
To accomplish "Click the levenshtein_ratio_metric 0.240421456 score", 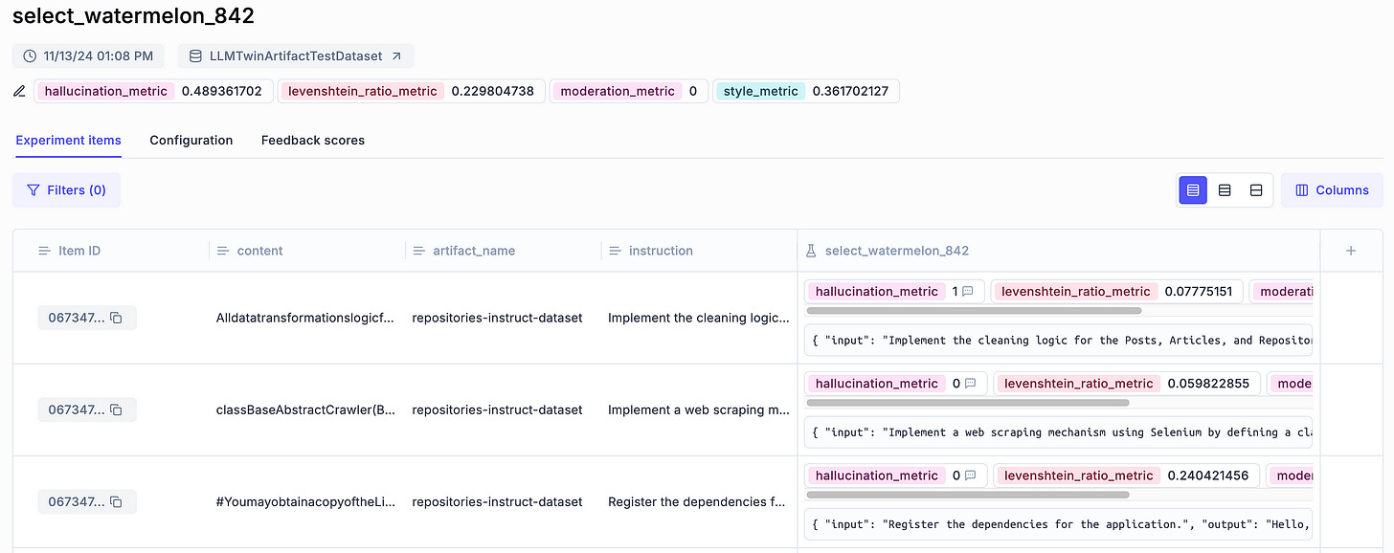I will 1127,476.
